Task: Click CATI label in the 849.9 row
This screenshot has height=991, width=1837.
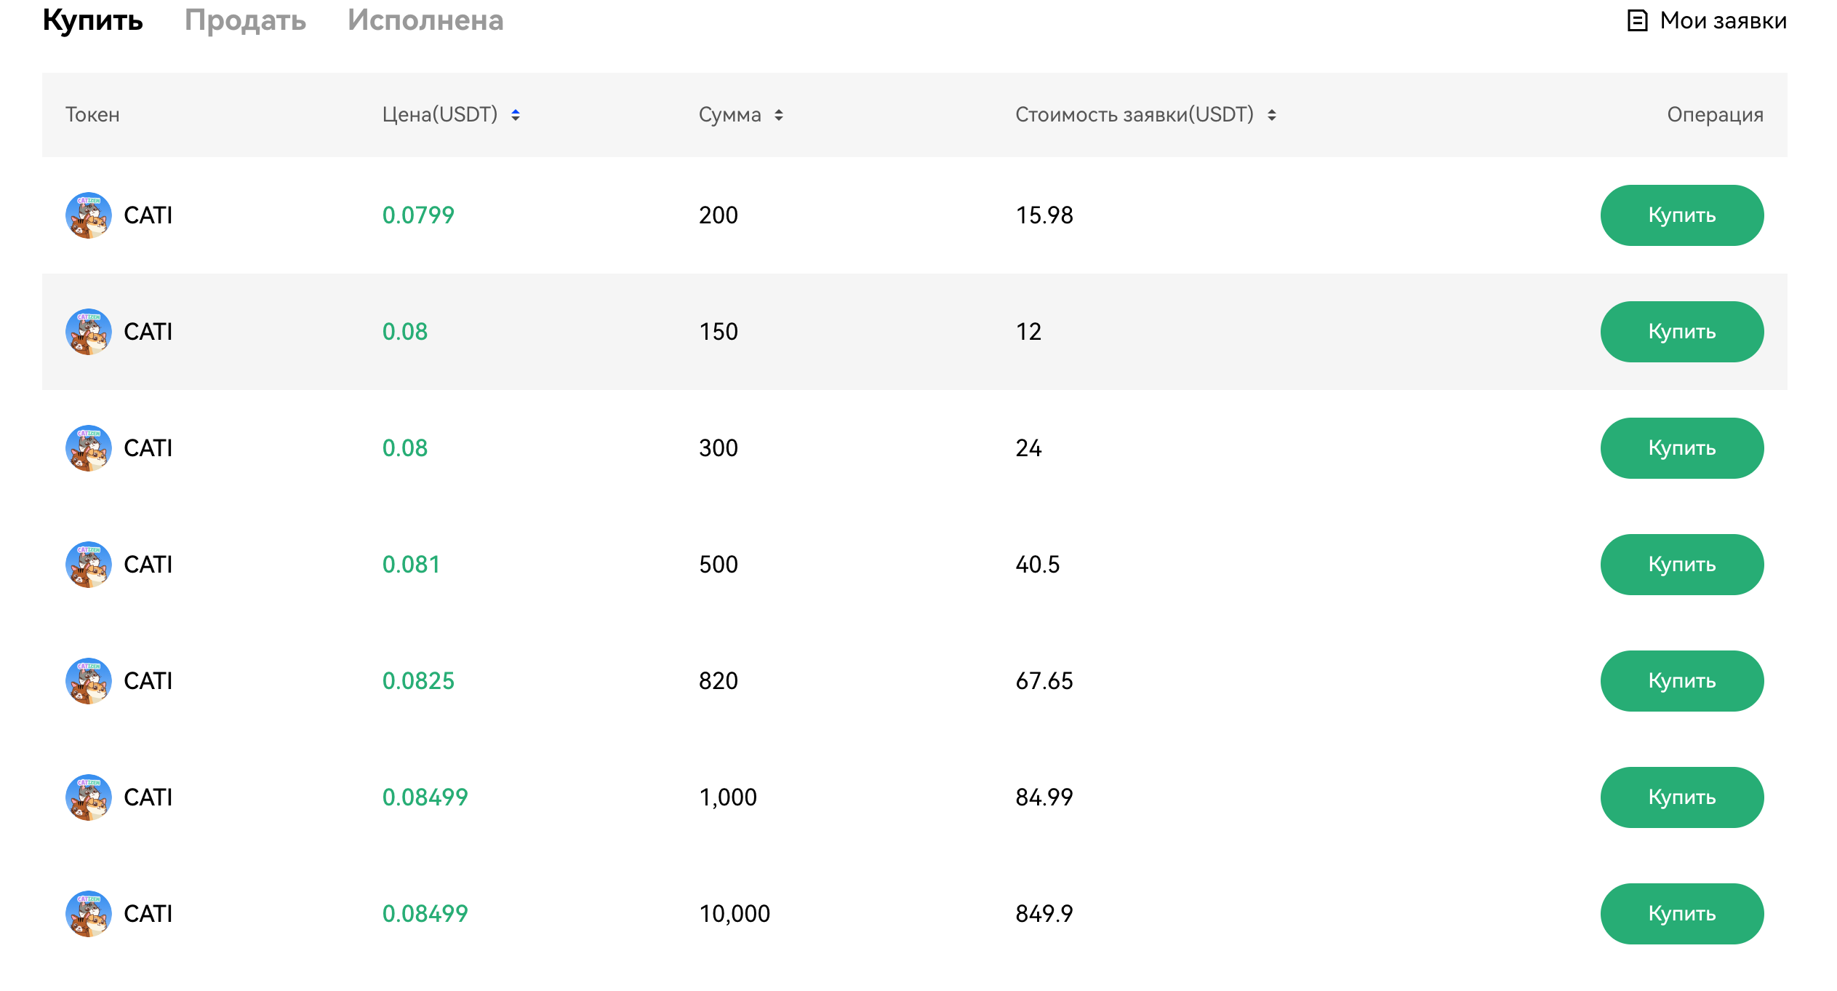Action: pyautogui.click(x=148, y=914)
